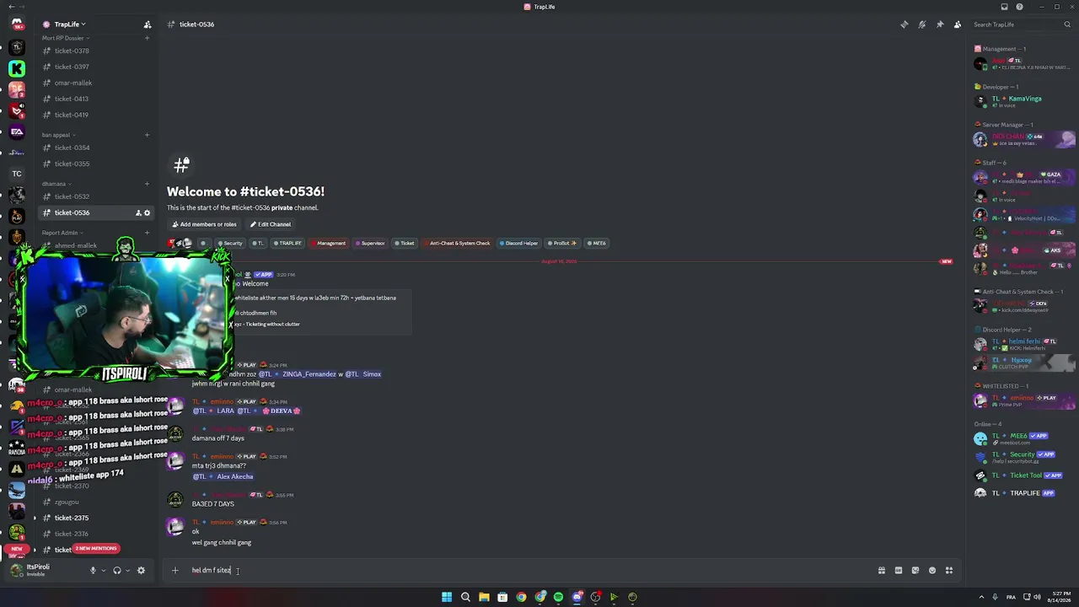Open the GIF picker
Image resolution: width=1079 pixels, height=607 pixels.
coord(899,571)
